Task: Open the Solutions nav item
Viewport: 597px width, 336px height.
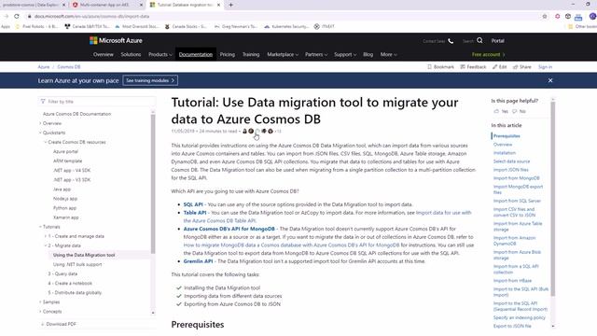Action: (131, 54)
